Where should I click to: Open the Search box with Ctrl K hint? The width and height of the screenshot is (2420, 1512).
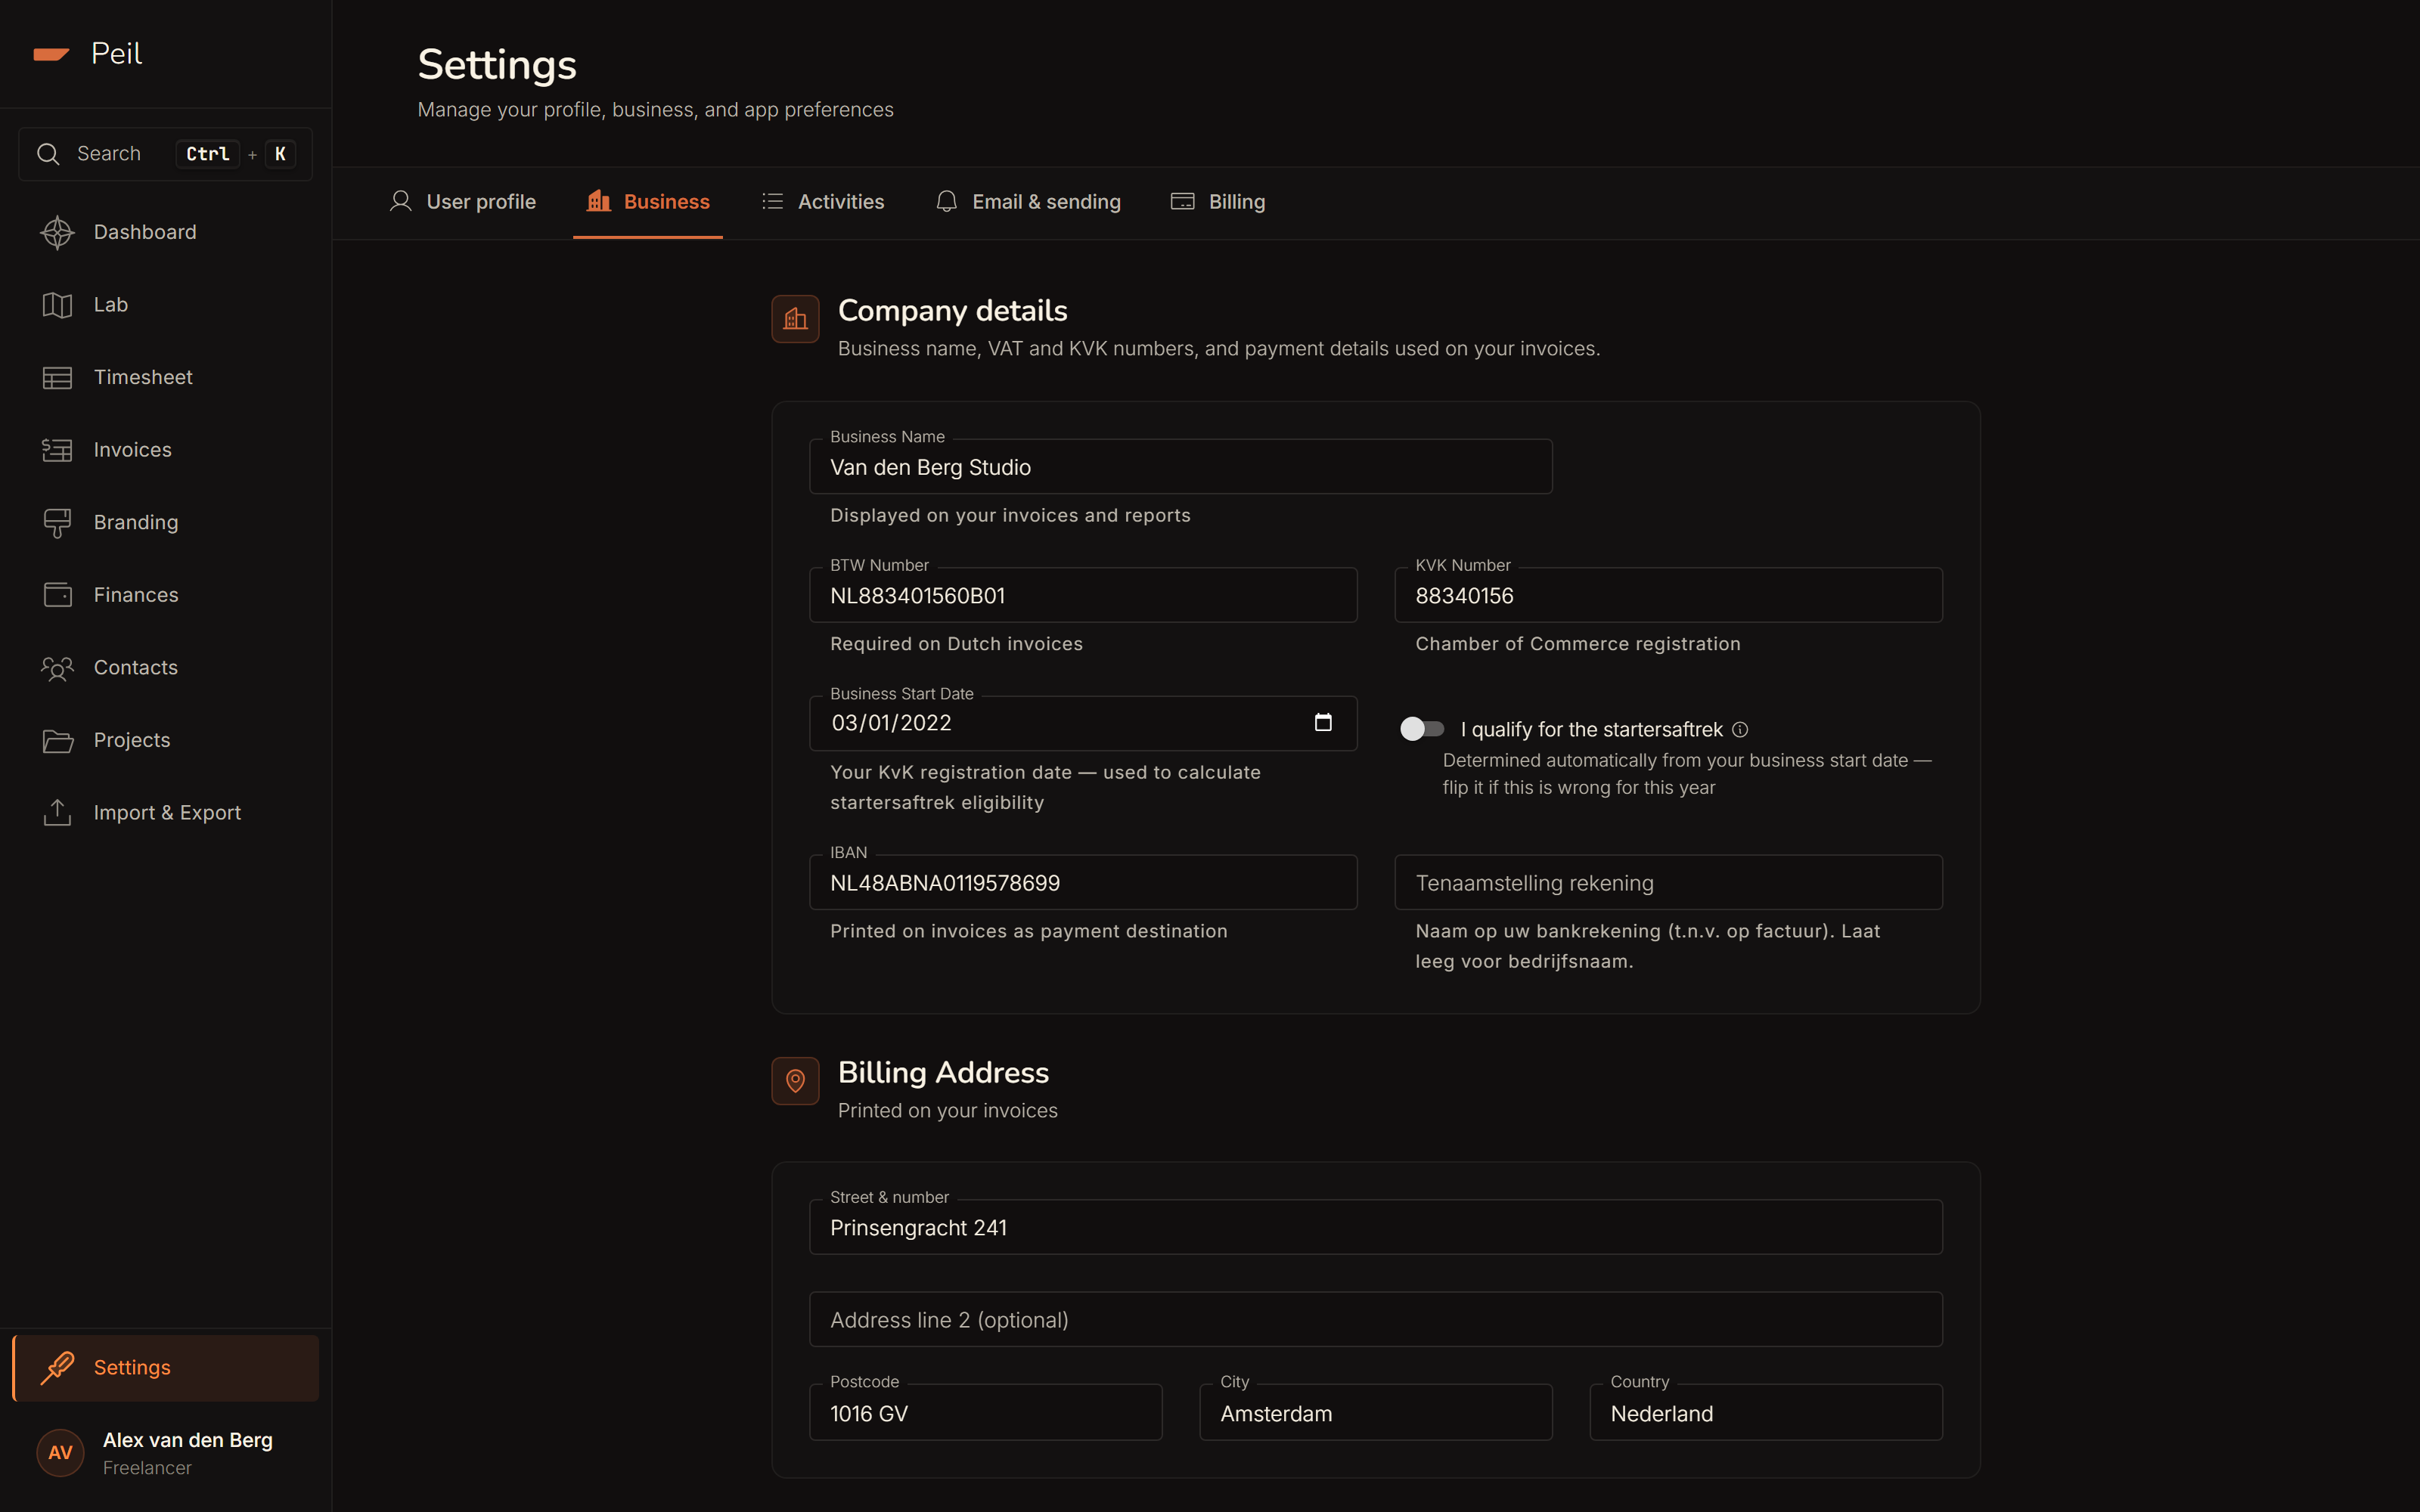tap(166, 154)
